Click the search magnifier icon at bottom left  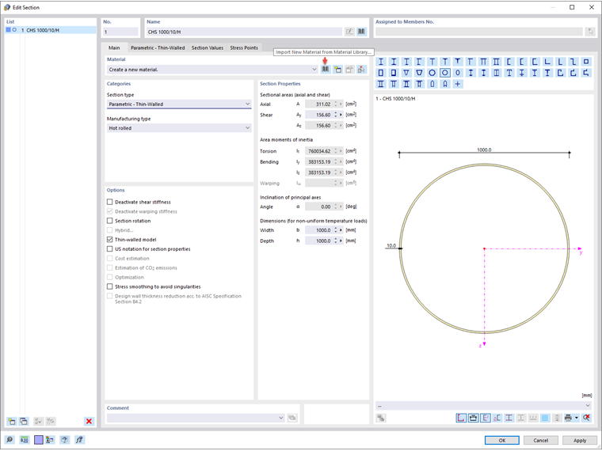pyautogui.click(x=10, y=440)
